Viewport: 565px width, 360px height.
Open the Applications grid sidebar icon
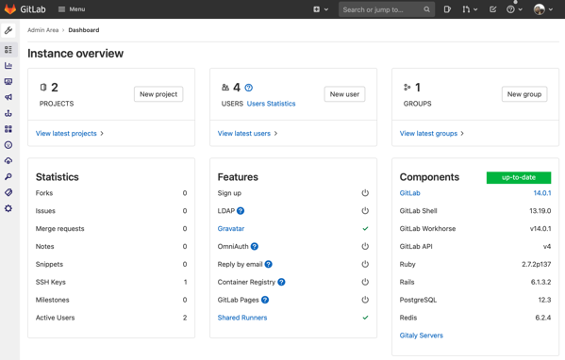[x=8, y=129]
